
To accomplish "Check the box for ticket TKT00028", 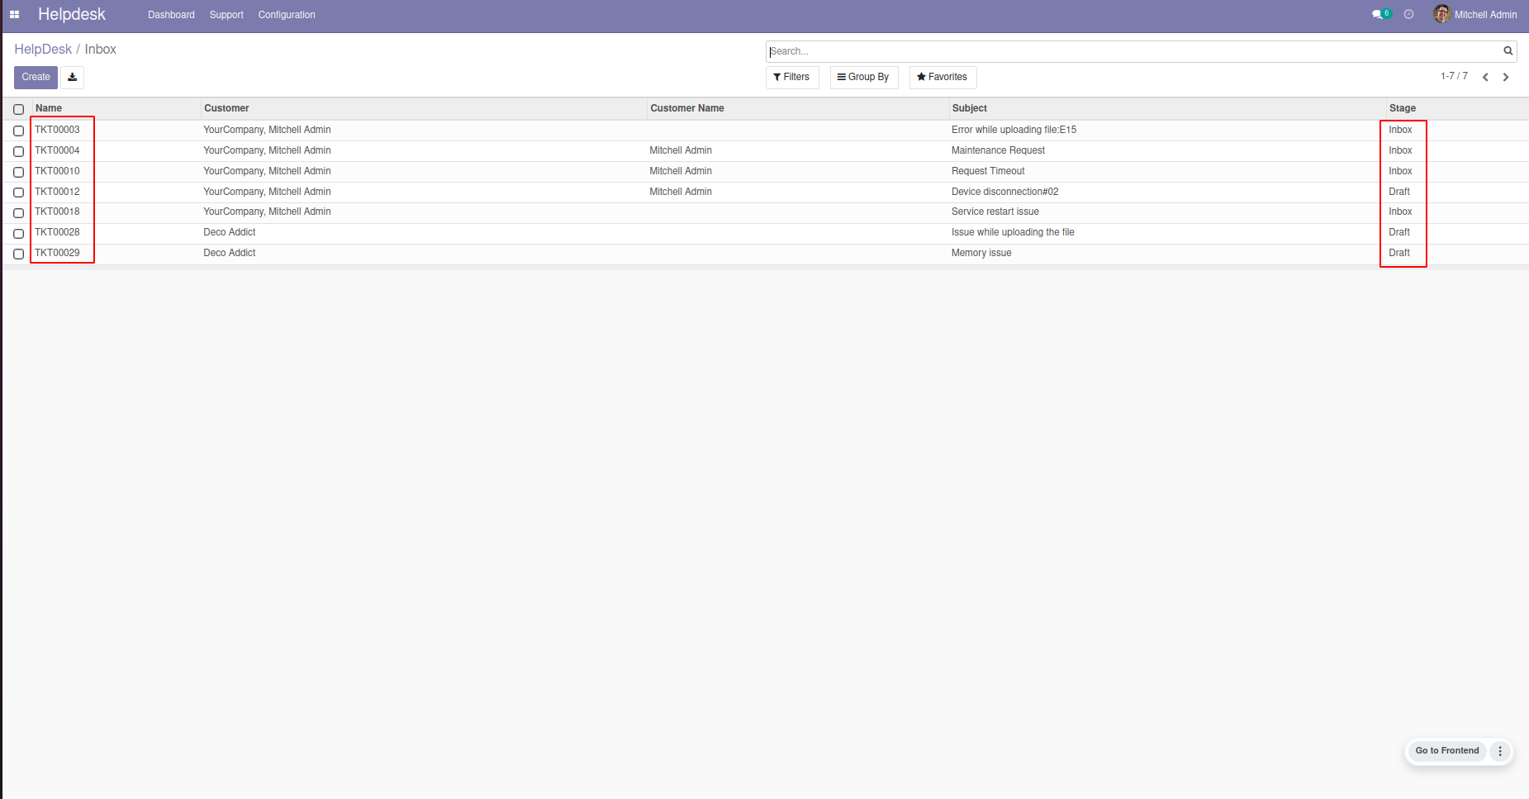I will click(x=18, y=233).
